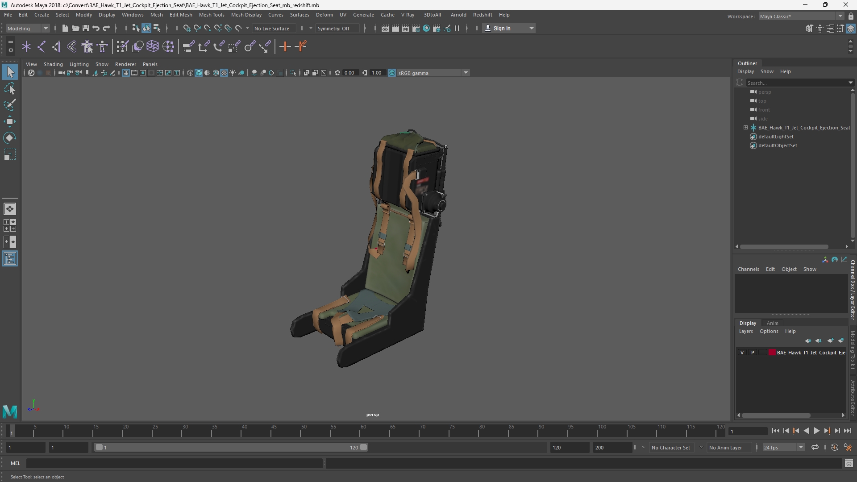Open the Redshift menu
Viewport: 857px width, 482px height.
tap(483, 15)
